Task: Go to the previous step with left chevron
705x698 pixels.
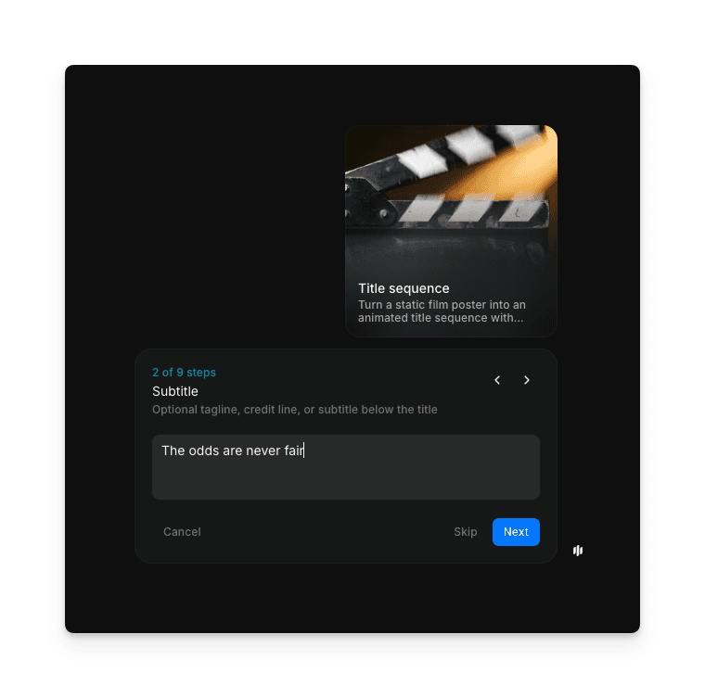Action: click(x=497, y=380)
